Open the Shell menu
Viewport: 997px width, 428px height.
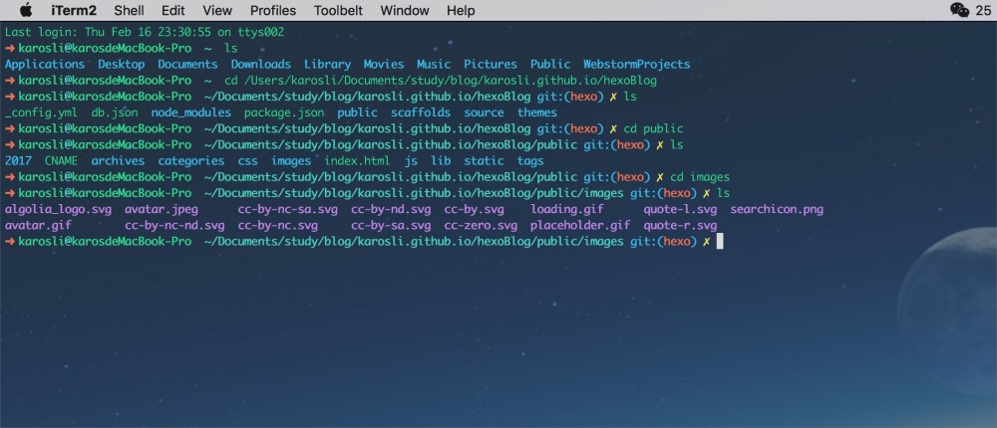point(129,11)
